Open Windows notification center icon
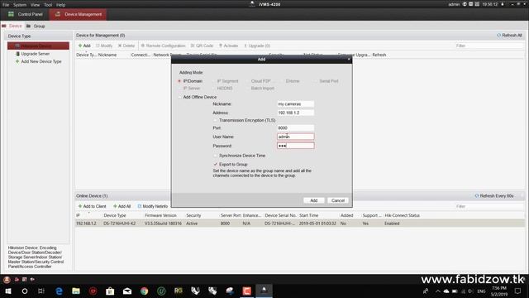The height and width of the screenshot is (298, 529). pos(518,291)
